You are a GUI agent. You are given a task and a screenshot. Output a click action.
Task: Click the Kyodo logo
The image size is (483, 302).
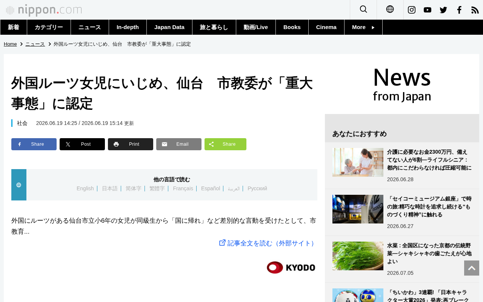[x=291, y=267]
